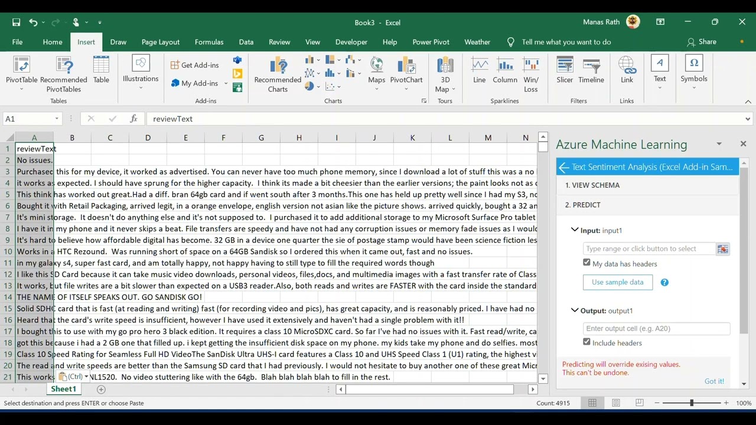Click Use sample data button
The height and width of the screenshot is (425, 756).
(x=618, y=282)
